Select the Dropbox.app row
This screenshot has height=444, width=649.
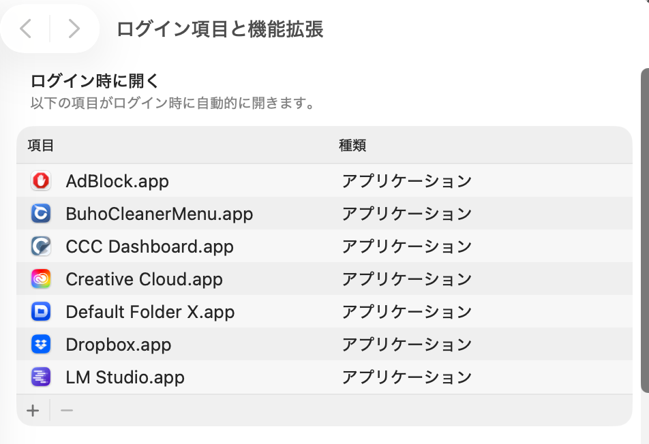pos(205,344)
